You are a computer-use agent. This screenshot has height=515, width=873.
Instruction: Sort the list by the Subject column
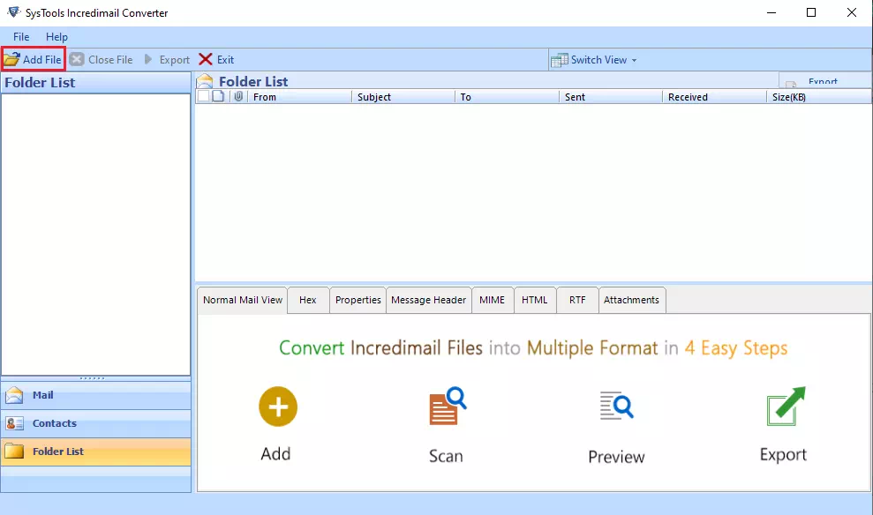(x=403, y=97)
